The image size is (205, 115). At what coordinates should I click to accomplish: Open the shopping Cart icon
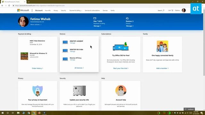point(172,10)
